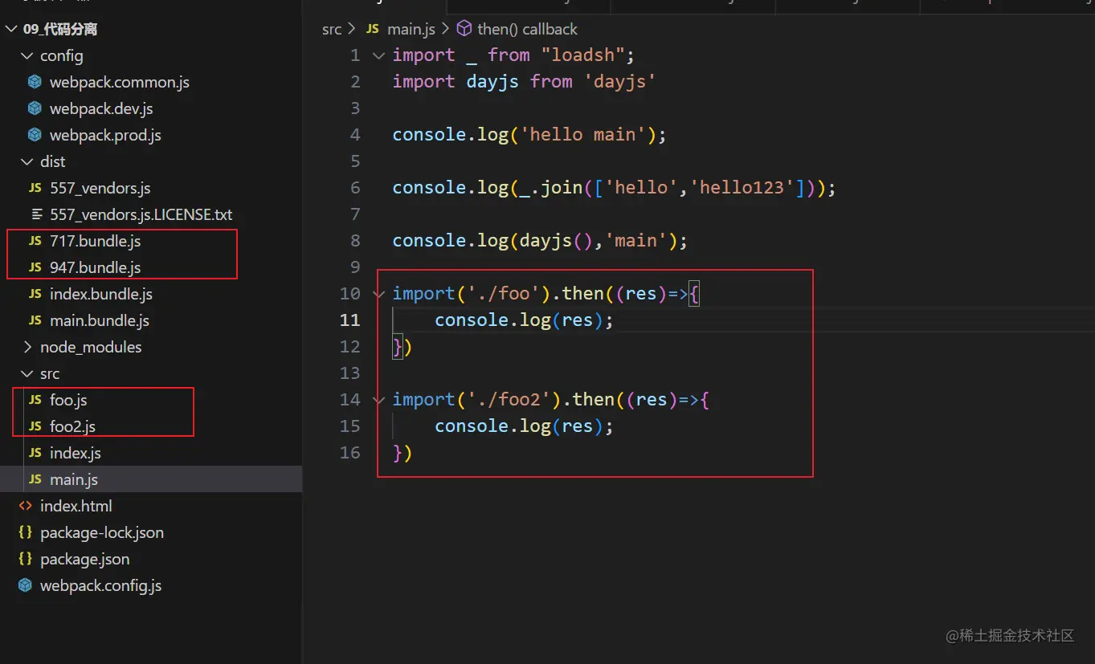This screenshot has width=1095, height=664.
Task: Click the braces icon beside package.json
Action: point(25,559)
